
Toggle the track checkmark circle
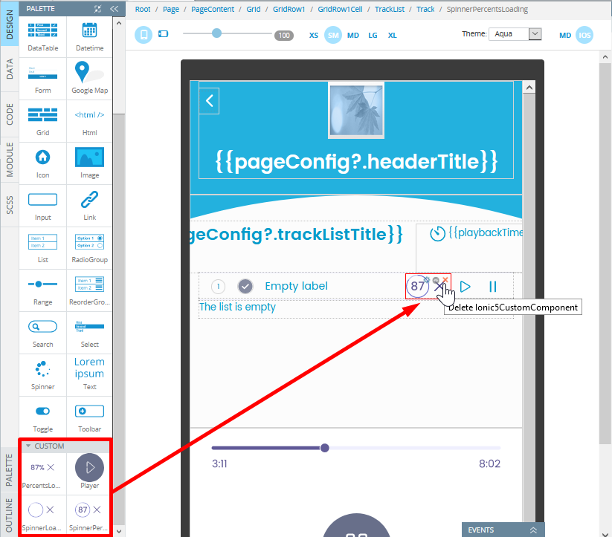[x=245, y=287]
